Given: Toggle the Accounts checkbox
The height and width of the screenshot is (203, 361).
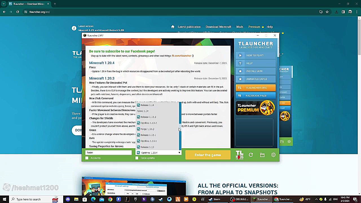Looking at the screenshot, I should 87,158.
